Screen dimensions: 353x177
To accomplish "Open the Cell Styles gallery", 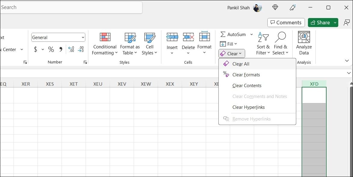I will (x=149, y=44).
